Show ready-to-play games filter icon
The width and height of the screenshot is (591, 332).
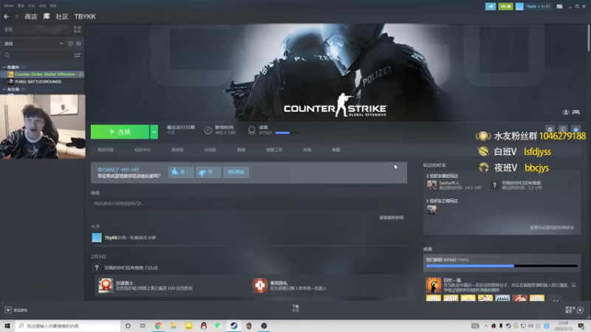[78, 44]
